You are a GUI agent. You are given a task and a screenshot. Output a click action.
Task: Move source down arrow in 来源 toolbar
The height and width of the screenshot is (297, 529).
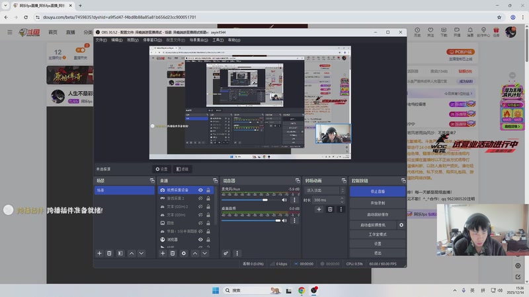pyautogui.click(x=205, y=253)
